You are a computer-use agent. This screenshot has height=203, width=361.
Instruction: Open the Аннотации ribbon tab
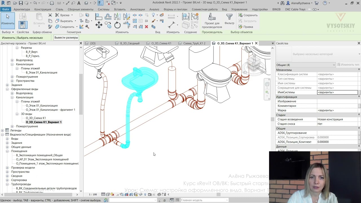click(138, 9)
